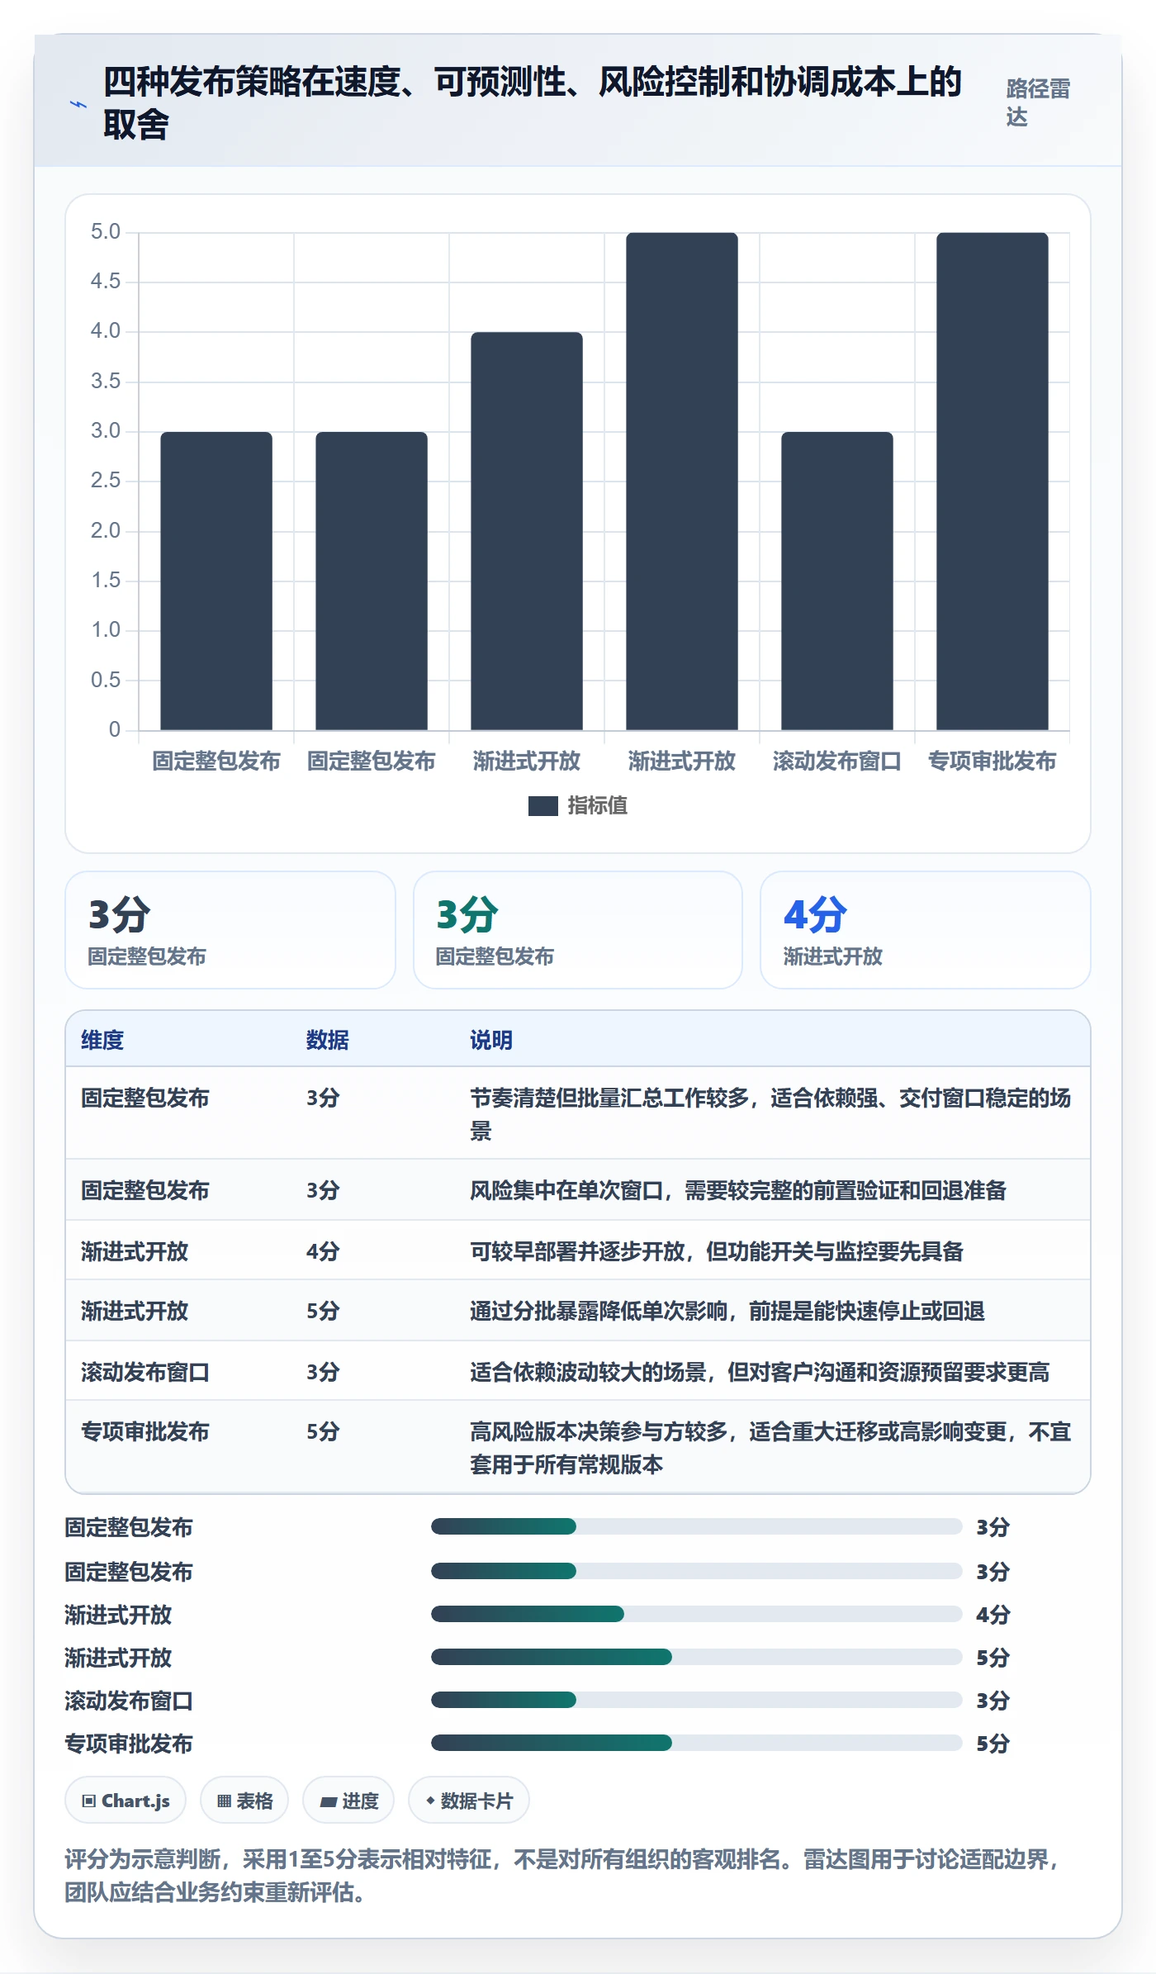Click the 渐进式开放 progress bar showing 4分
1156x1974 pixels.
click(x=696, y=1614)
